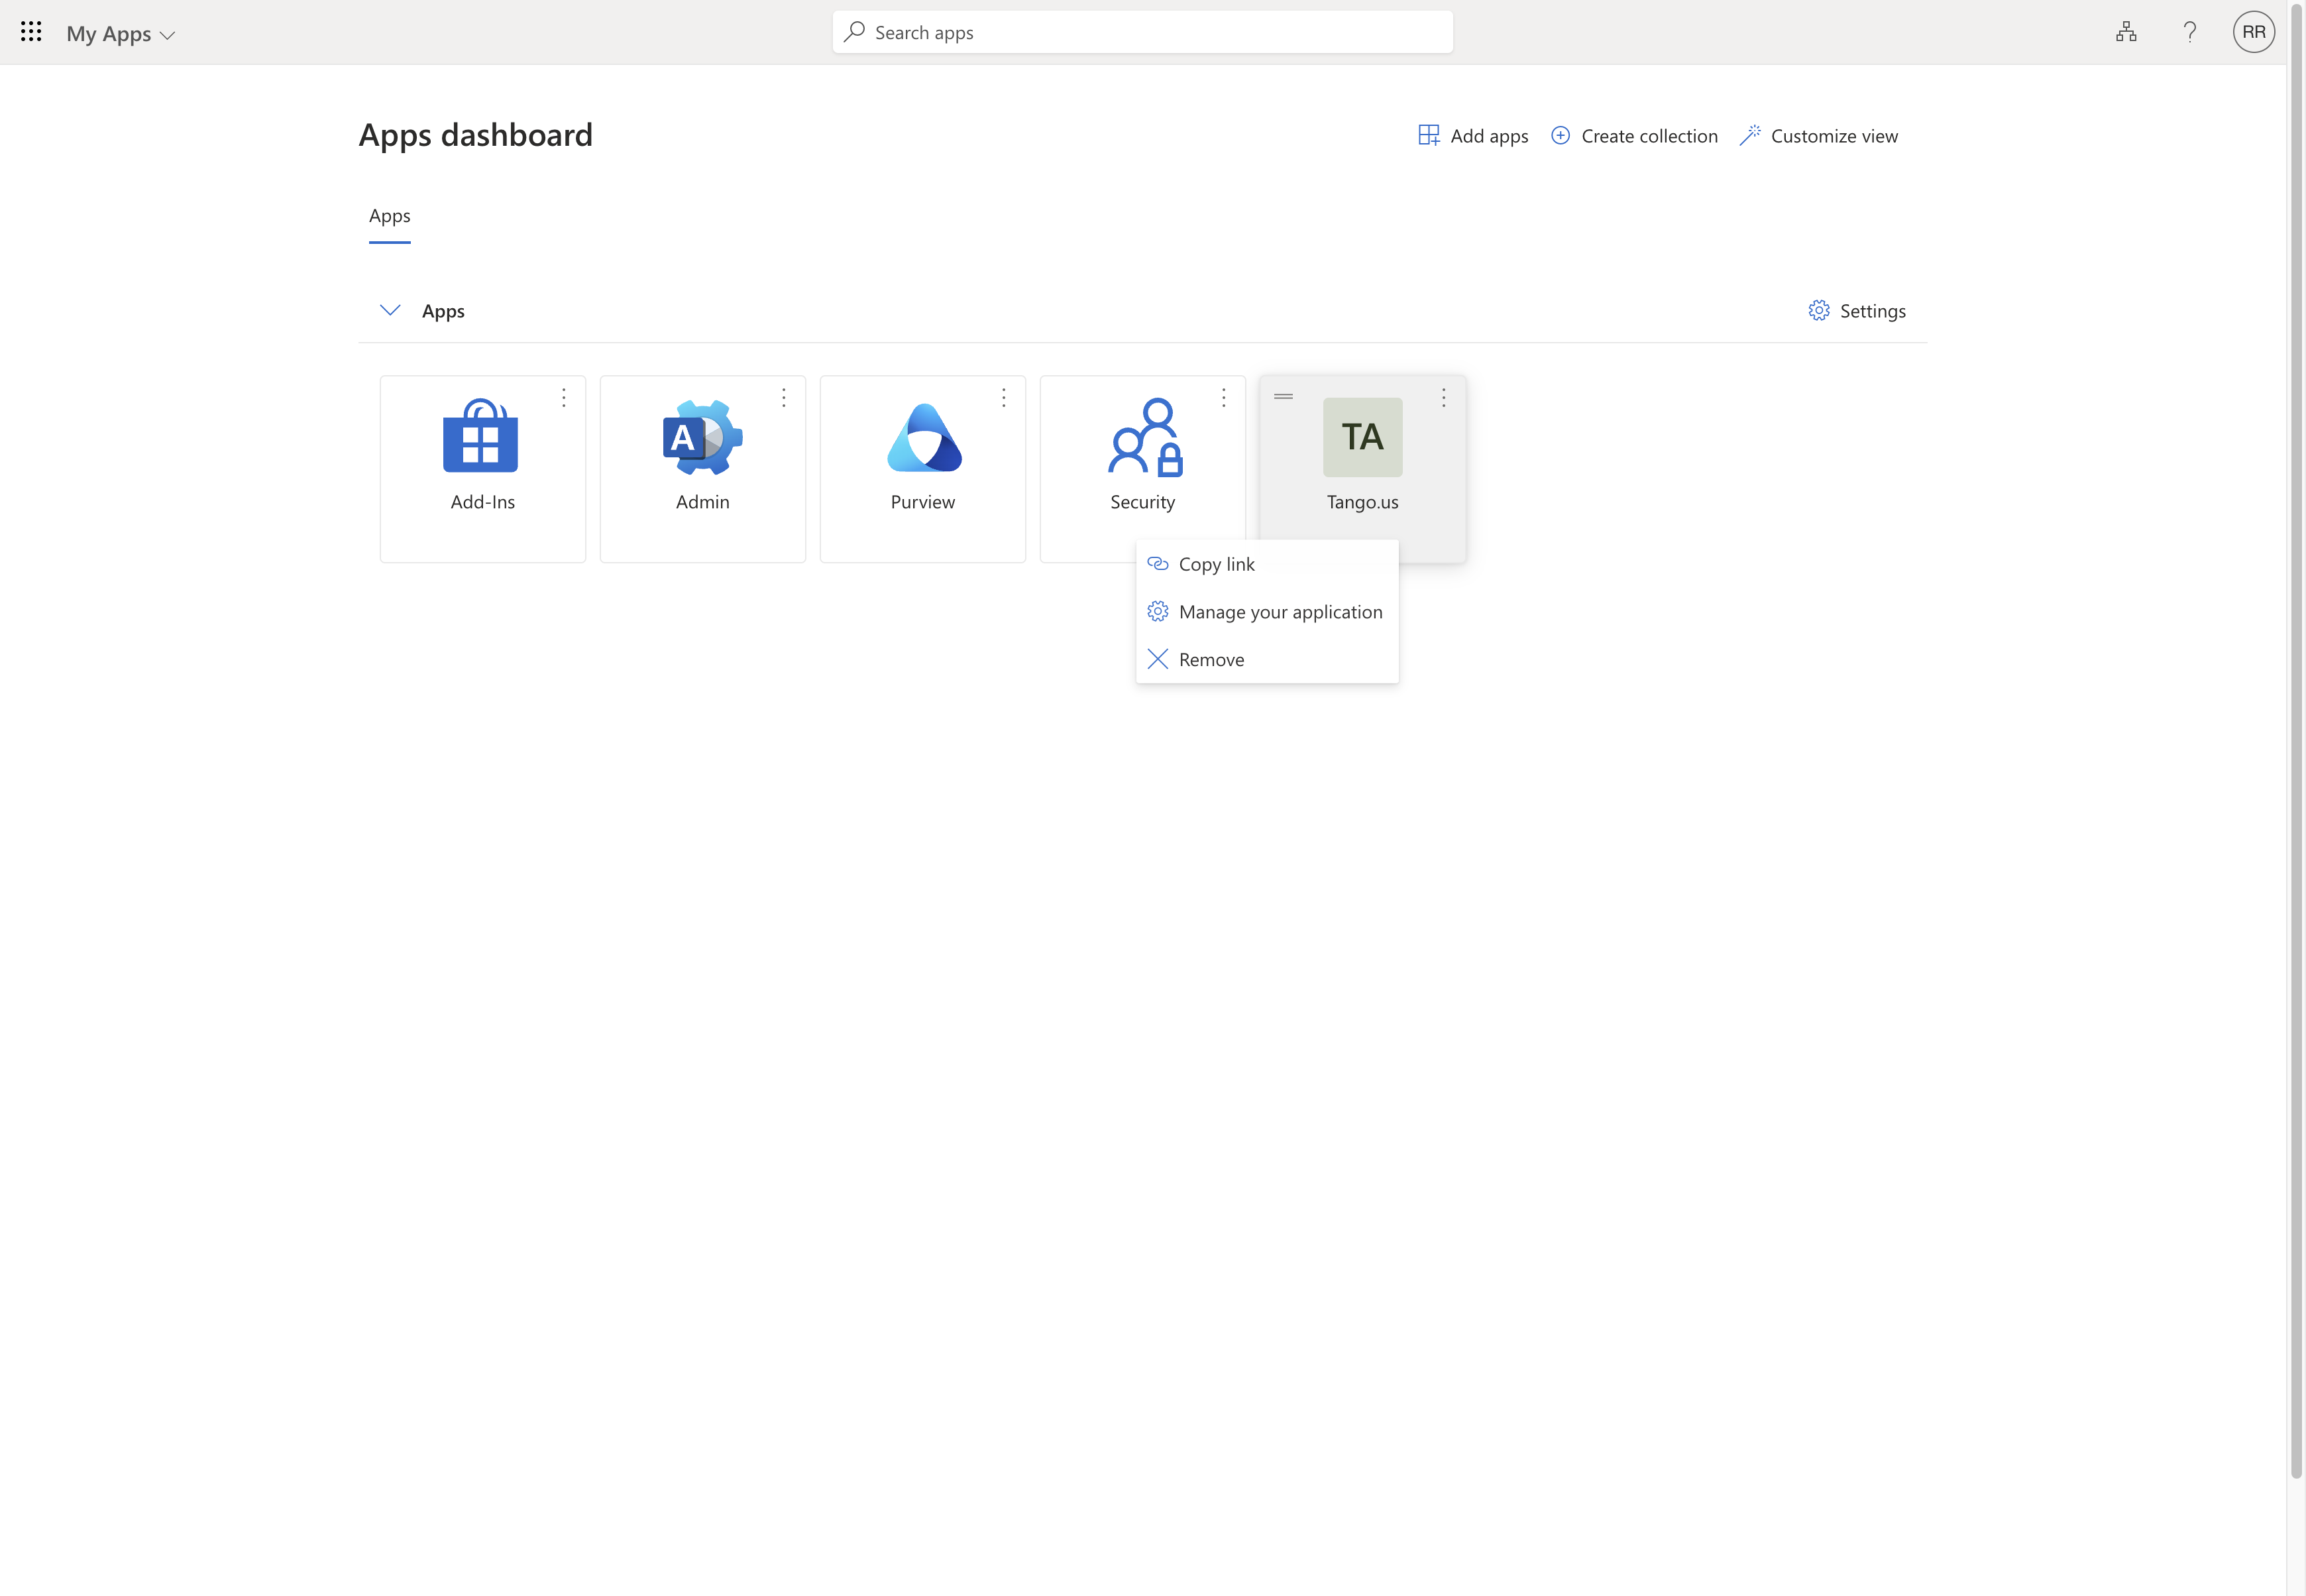The width and height of the screenshot is (2306, 1596).
Task: Click the Tango.us label text
Action: (x=1362, y=502)
